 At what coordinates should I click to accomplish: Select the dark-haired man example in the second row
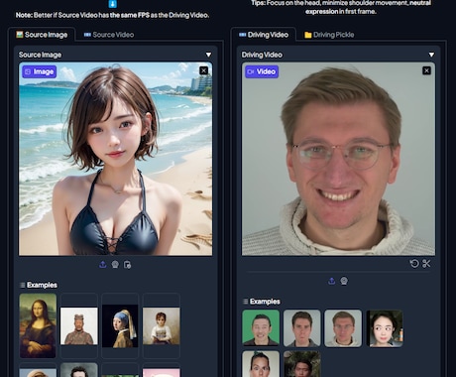click(x=79, y=370)
